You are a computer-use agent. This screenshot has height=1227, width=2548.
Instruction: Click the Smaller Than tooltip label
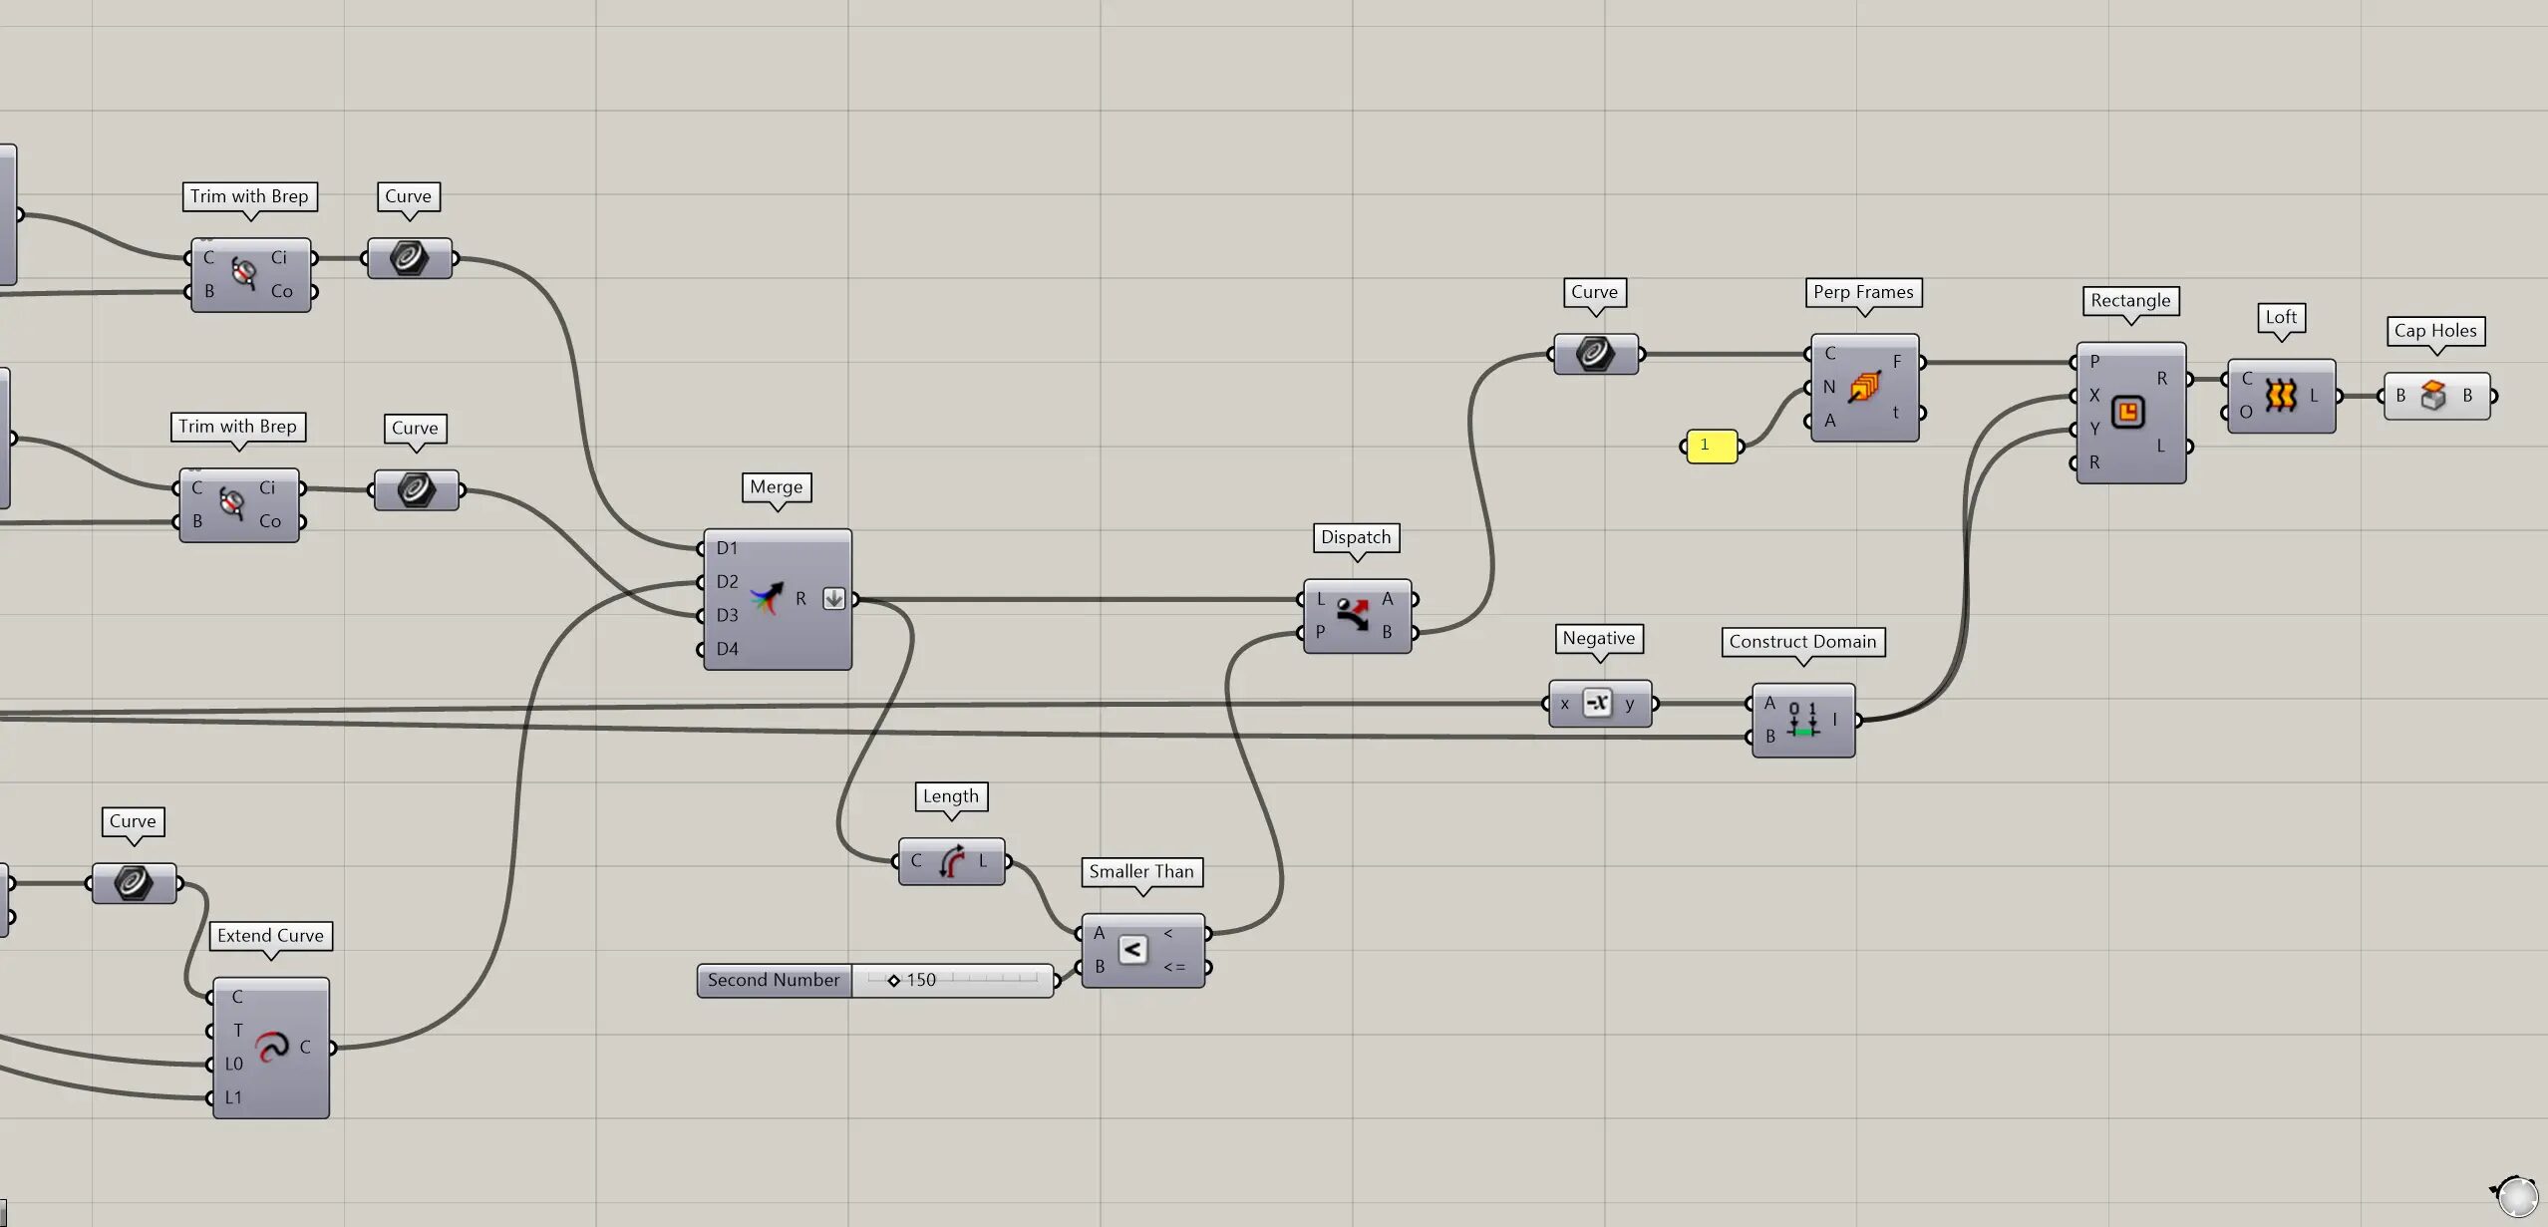click(1141, 871)
